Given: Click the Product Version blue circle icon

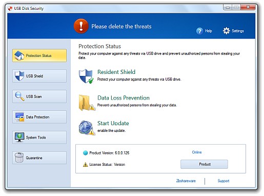Looking at the screenshot, I should pos(85,153).
